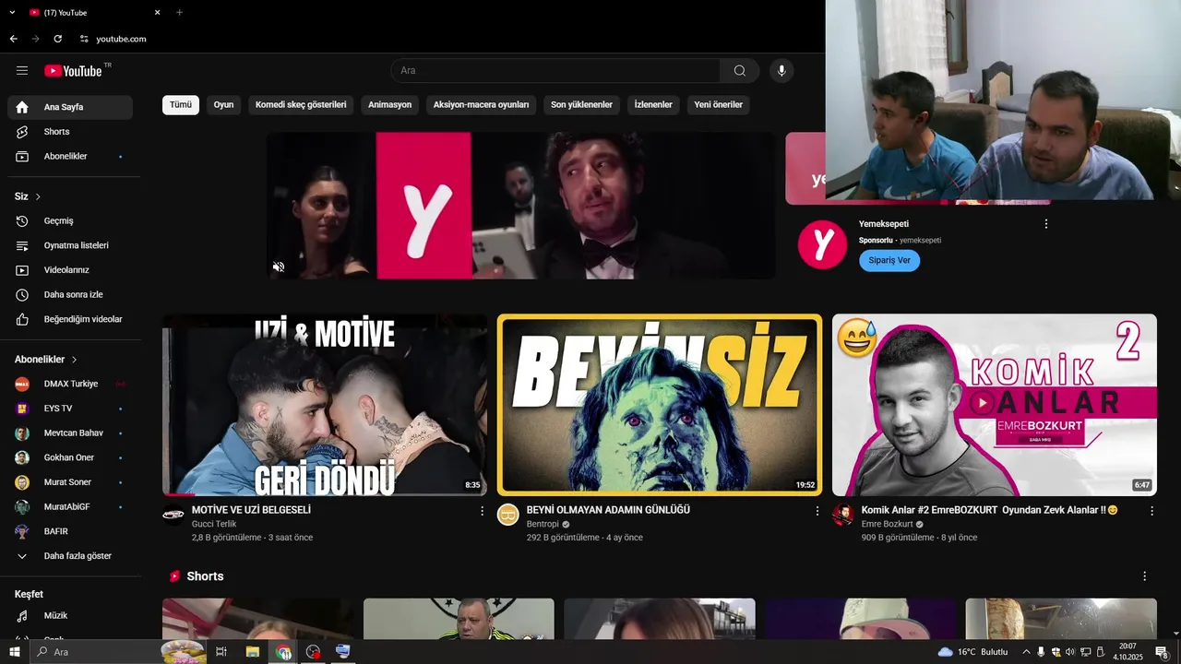Open the browser tab search dropdown
1181x664 pixels.
point(12,12)
